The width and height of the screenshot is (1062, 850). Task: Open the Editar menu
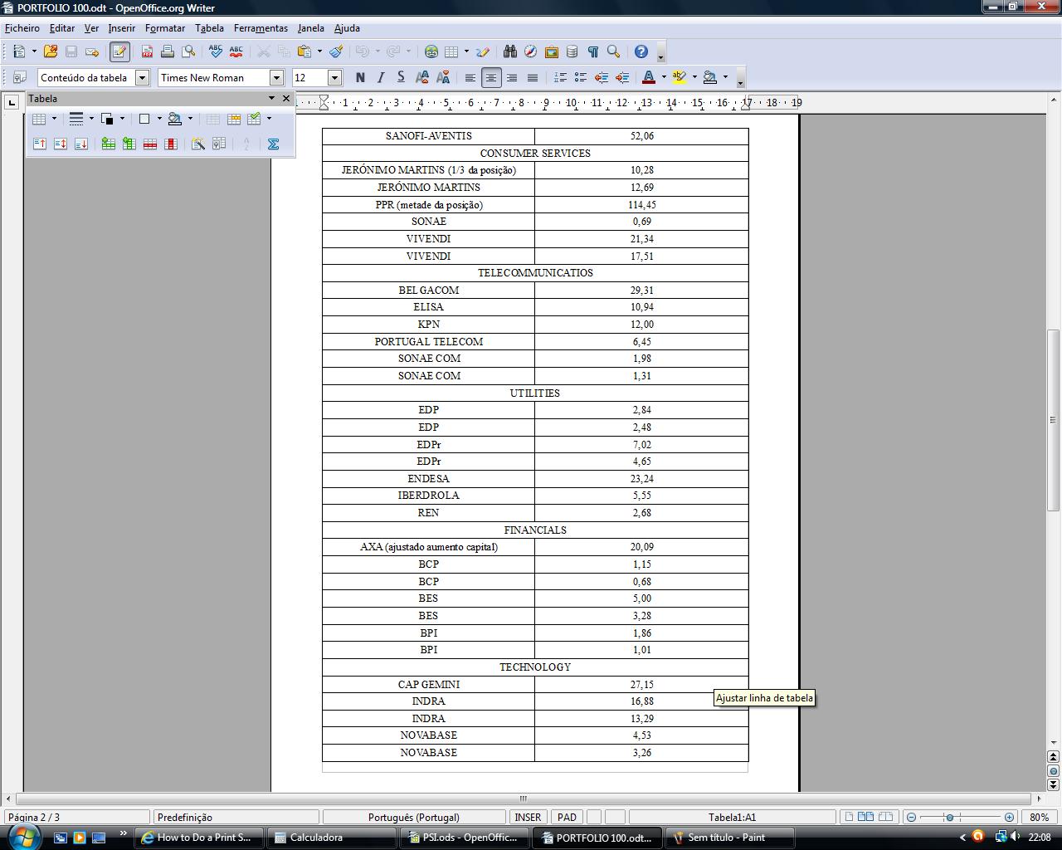62,28
